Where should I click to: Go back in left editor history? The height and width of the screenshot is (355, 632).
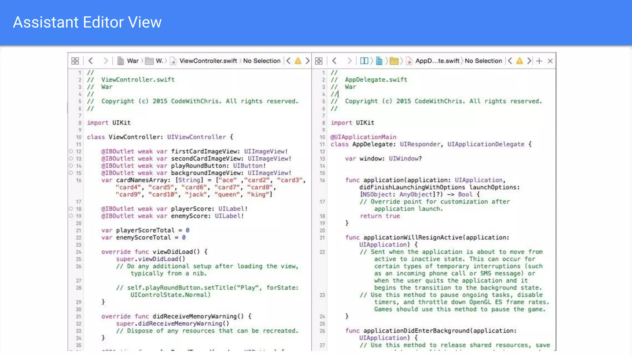coord(91,61)
